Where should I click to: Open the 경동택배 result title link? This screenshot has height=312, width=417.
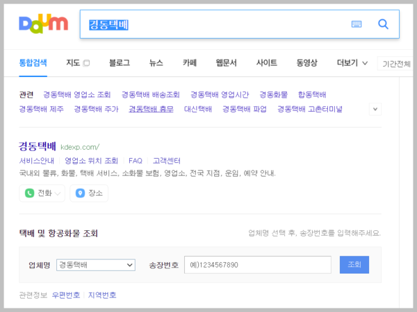point(38,146)
